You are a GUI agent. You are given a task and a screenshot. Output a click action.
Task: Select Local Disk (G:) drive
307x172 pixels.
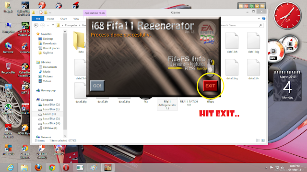point(51,118)
